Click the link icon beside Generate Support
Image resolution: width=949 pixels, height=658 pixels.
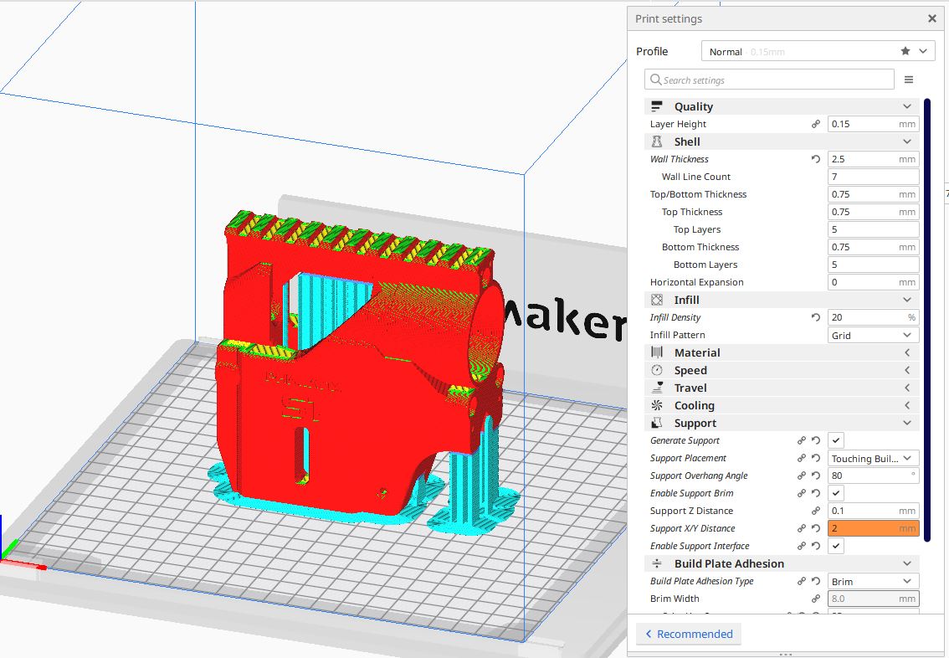(802, 440)
